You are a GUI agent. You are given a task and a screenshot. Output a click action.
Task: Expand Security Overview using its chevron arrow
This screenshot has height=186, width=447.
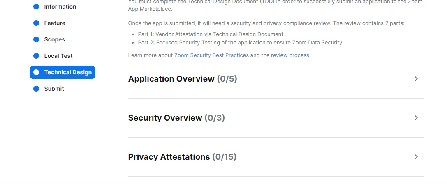point(416,118)
